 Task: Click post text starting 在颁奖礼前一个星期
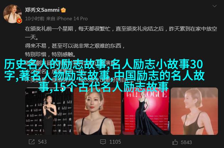pos(121,33)
